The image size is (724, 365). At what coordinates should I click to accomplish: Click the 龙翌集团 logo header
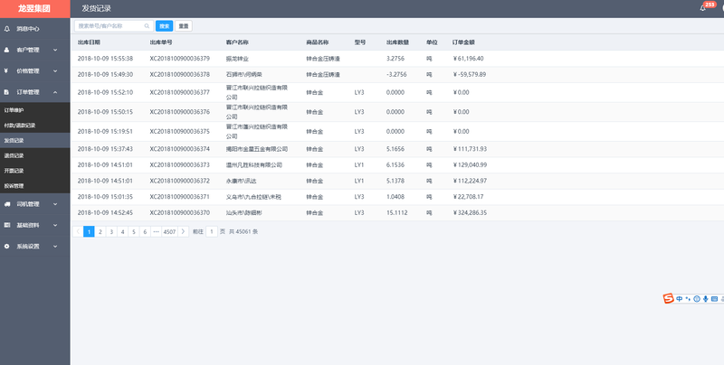[34, 9]
